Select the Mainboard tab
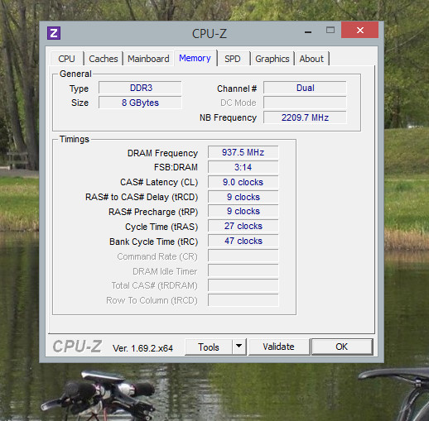 pos(148,59)
